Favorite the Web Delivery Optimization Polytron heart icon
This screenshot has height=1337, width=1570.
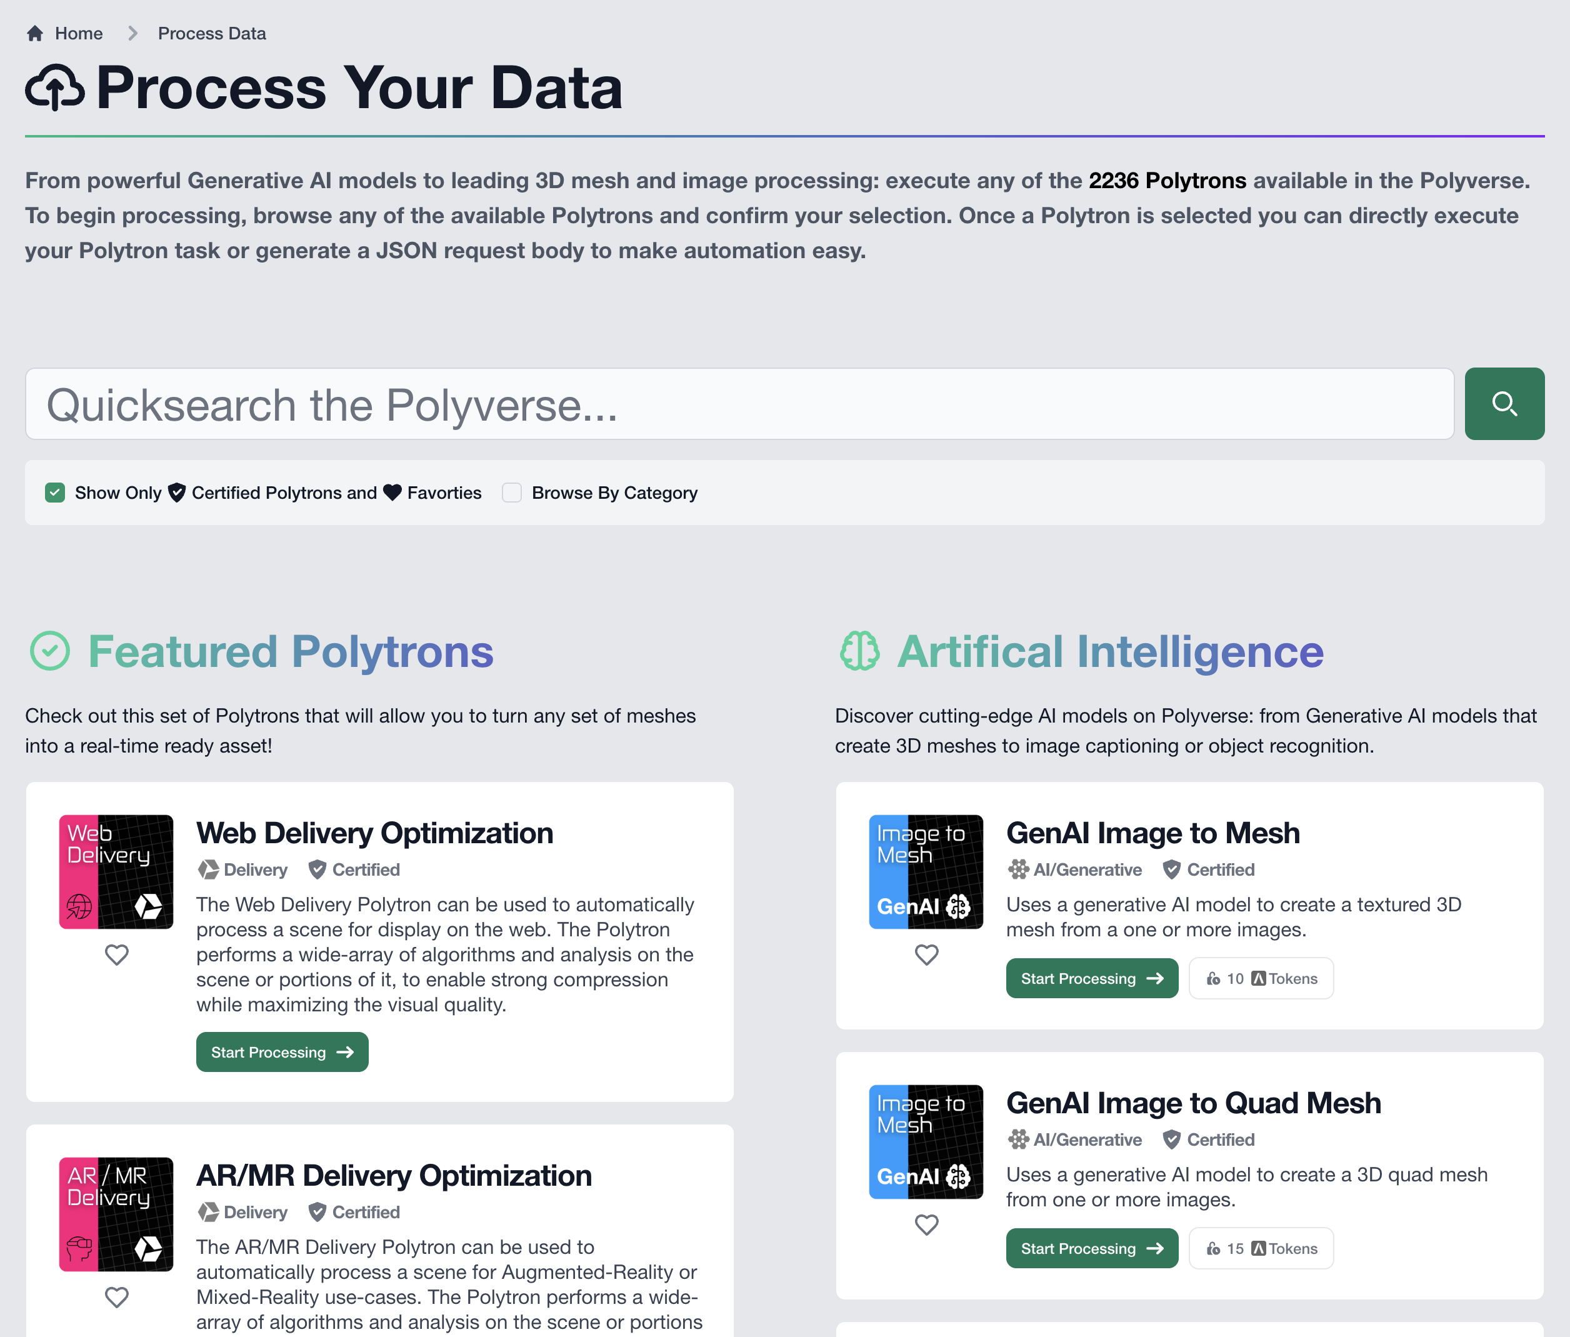[x=116, y=955]
